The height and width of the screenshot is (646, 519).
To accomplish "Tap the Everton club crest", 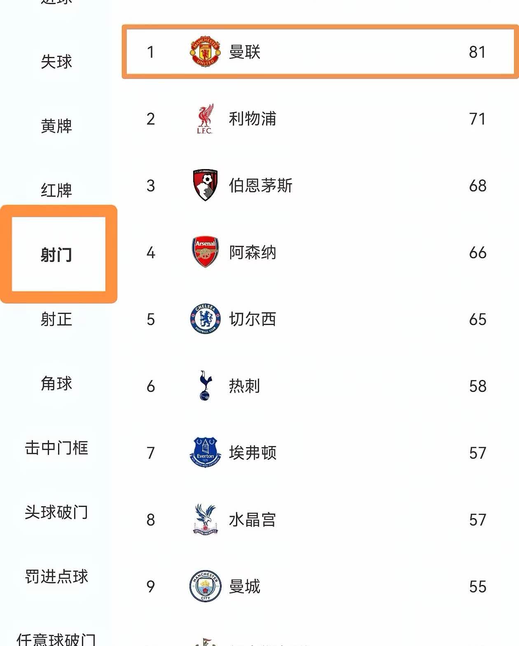I will coord(205,453).
